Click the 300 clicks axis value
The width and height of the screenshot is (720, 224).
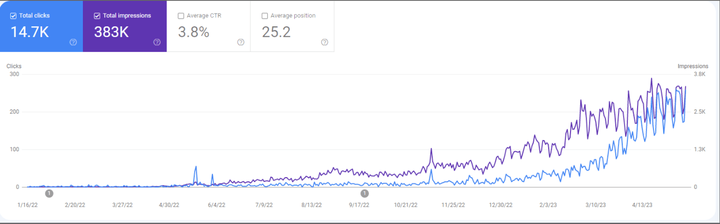(x=14, y=74)
